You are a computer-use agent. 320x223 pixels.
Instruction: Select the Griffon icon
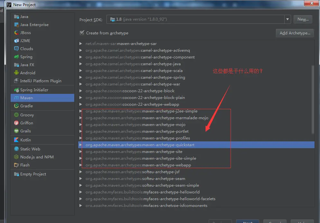(x=16, y=123)
